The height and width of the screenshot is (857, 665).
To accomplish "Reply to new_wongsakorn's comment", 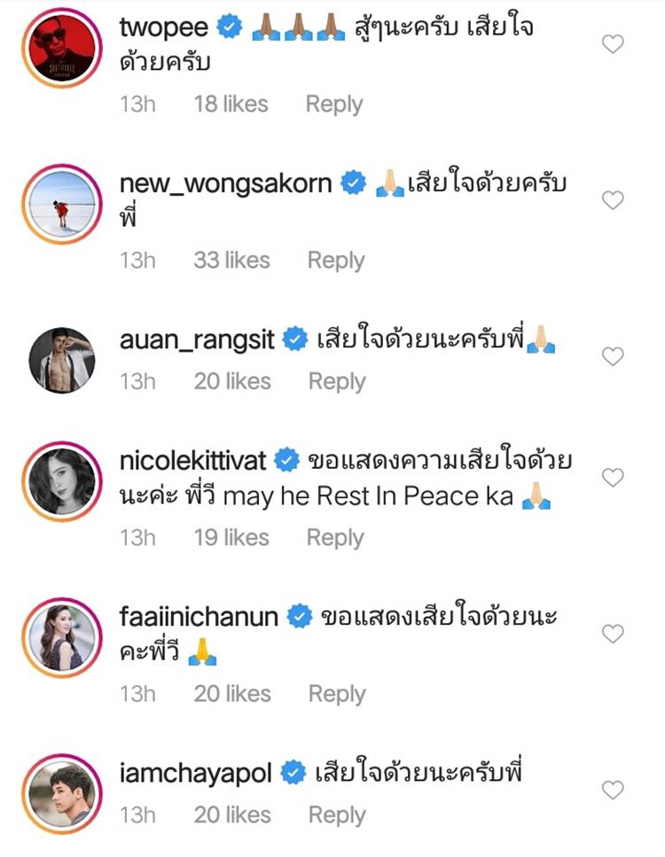I will [336, 261].
